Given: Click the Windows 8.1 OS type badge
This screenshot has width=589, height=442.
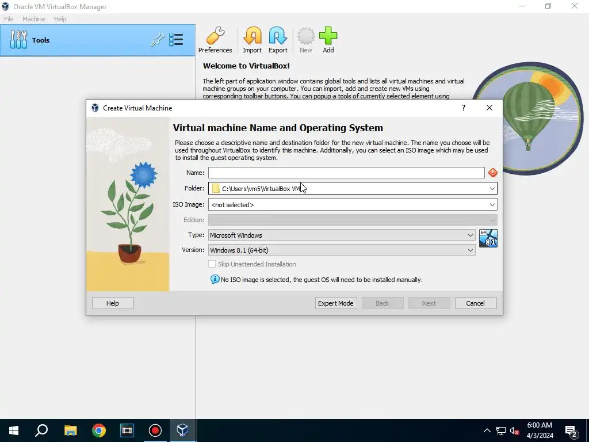Looking at the screenshot, I should (x=488, y=238).
